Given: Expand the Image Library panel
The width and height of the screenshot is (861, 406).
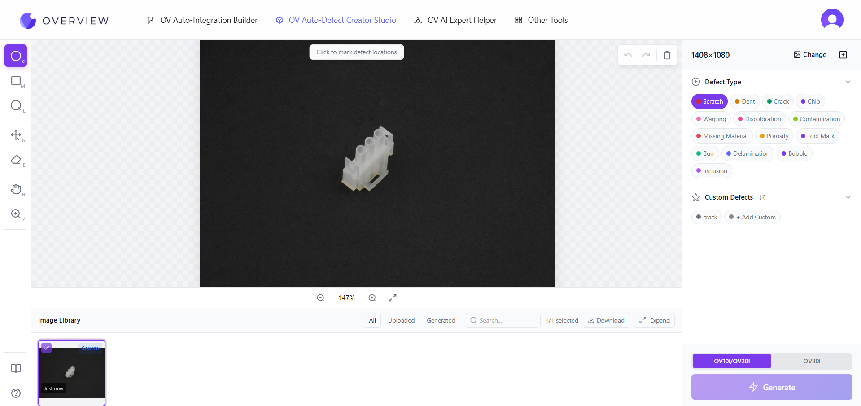Looking at the screenshot, I should 654,320.
